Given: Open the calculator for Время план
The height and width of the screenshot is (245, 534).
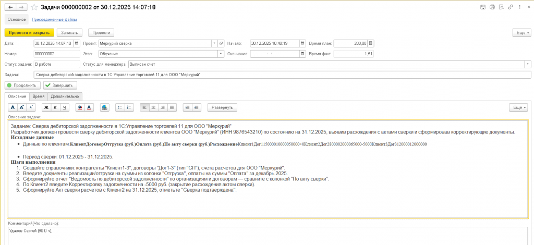Looking at the screenshot, I should [x=371, y=43].
